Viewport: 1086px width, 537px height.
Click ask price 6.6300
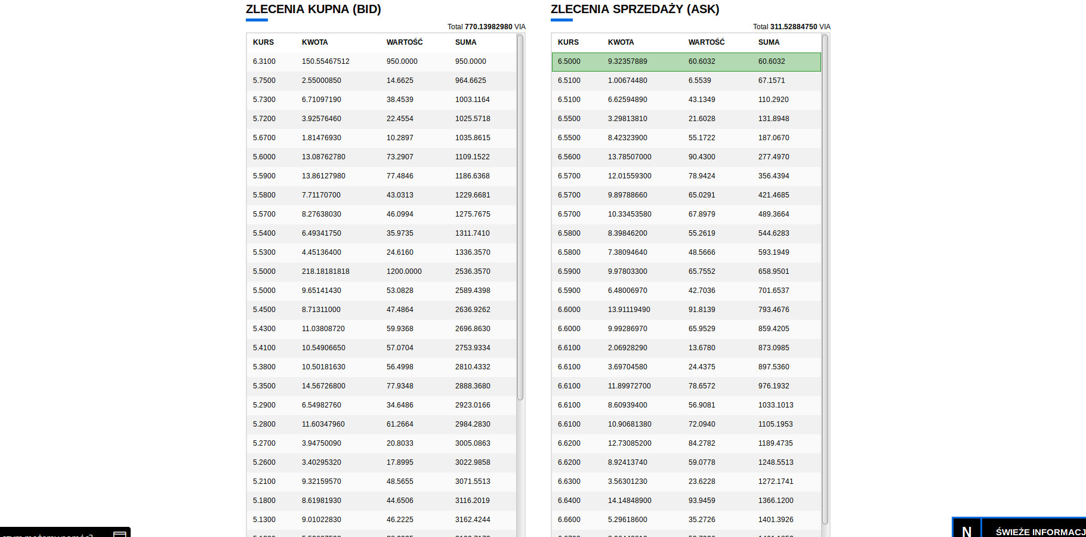point(569,482)
